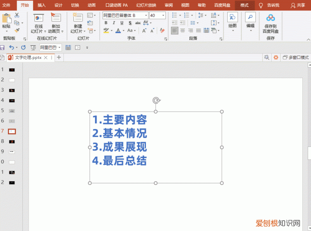Click the 新加动画页 animation page icon
311x231 pixels.
(56, 17)
